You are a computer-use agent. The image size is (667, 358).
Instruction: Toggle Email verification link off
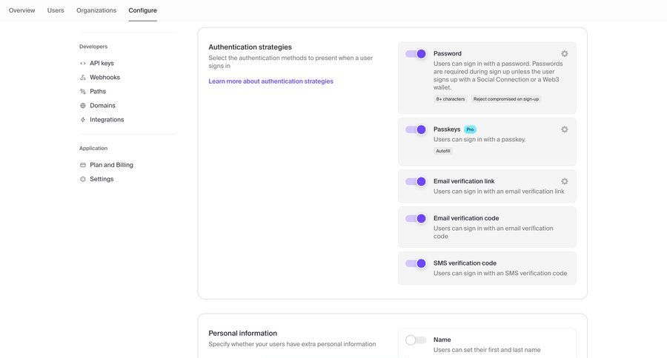(416, 181)
